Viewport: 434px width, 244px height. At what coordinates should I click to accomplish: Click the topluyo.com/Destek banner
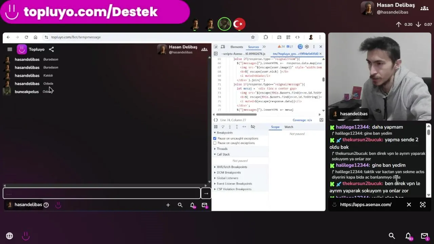(95, 12)
